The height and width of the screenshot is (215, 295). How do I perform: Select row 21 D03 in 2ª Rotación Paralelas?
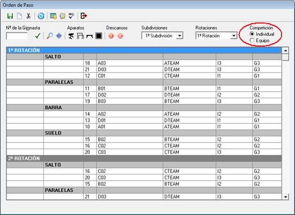click(x=144, y=196)
